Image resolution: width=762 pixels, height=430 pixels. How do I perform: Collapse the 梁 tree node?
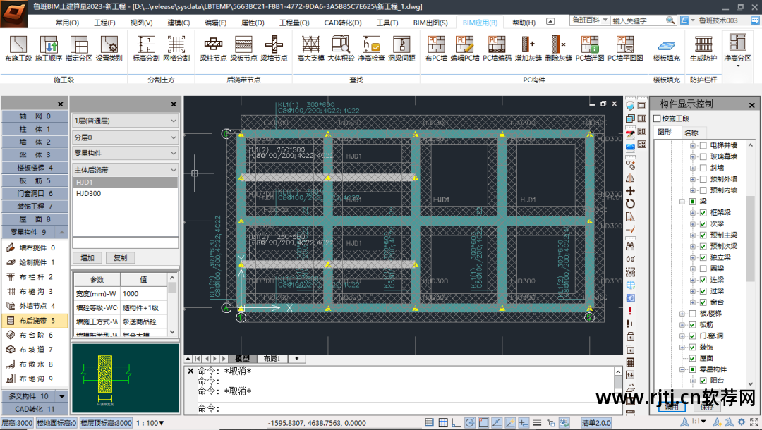(682, 201)
